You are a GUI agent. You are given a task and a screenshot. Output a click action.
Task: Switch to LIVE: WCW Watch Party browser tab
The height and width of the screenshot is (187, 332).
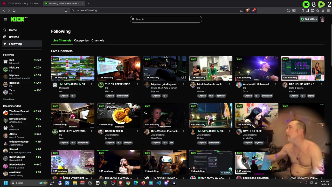pyautogui.click(x=21, y=3)
